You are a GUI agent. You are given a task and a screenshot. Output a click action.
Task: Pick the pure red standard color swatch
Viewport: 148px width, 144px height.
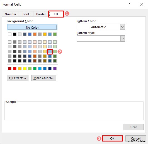coord(15,69)
